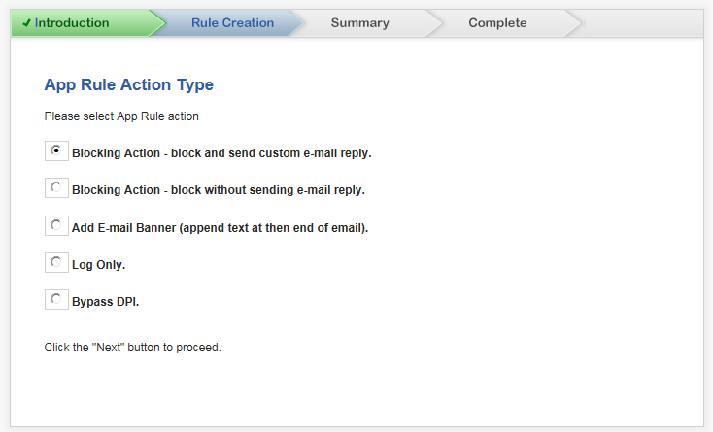Choose block without sending e-mail reply radio
The width and height of the screenshot is (713, 432).
[56, 187]
